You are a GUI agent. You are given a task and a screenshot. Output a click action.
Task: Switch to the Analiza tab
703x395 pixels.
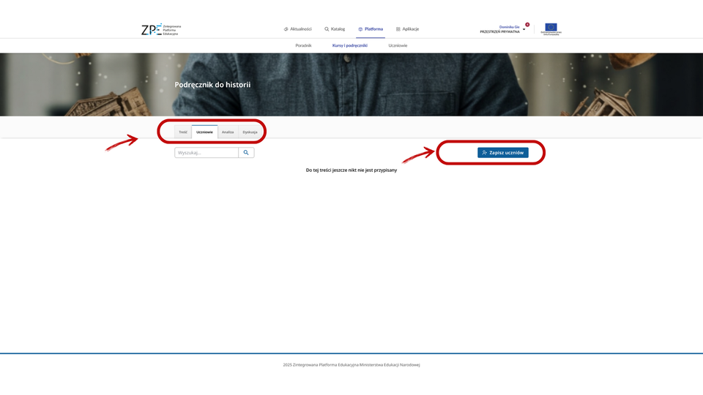coord(228,132)
